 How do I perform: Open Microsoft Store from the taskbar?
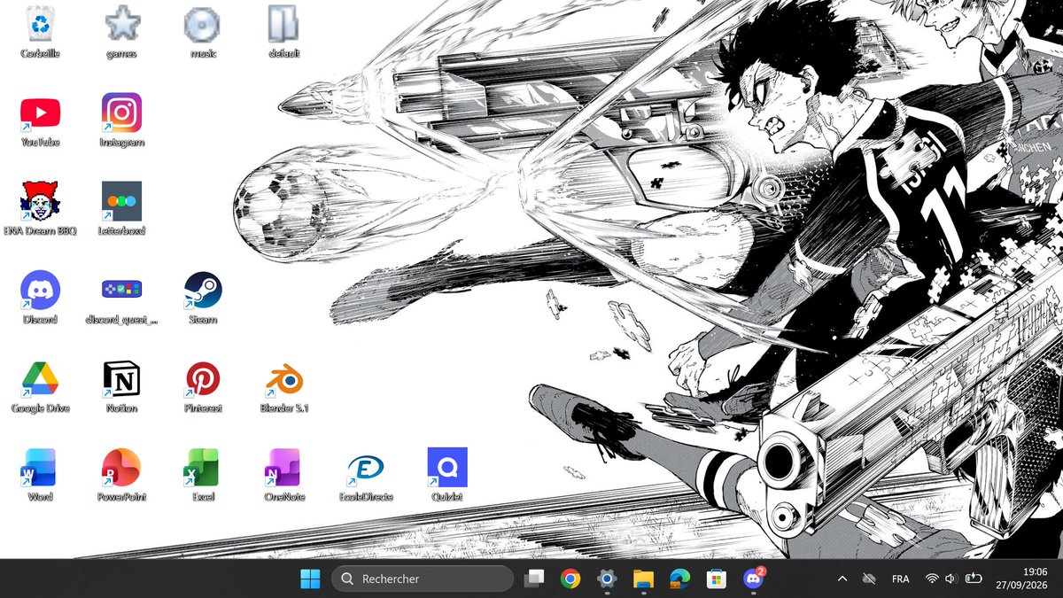716,579
